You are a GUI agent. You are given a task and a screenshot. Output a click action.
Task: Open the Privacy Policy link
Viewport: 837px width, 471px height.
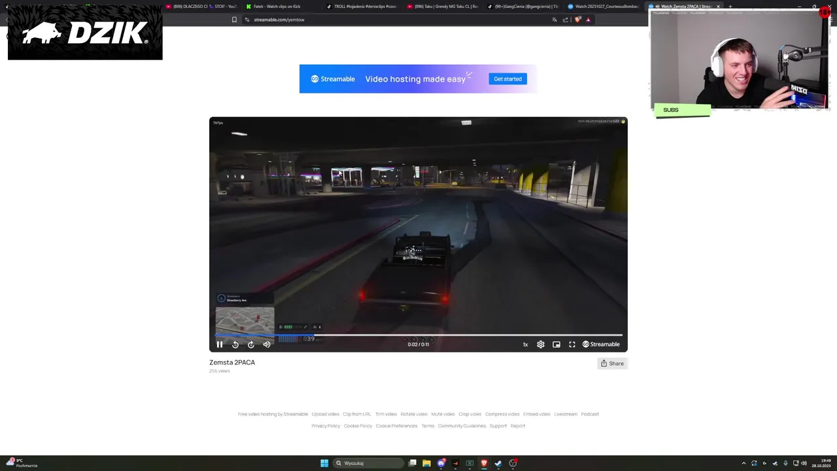(x=326, y=426)
